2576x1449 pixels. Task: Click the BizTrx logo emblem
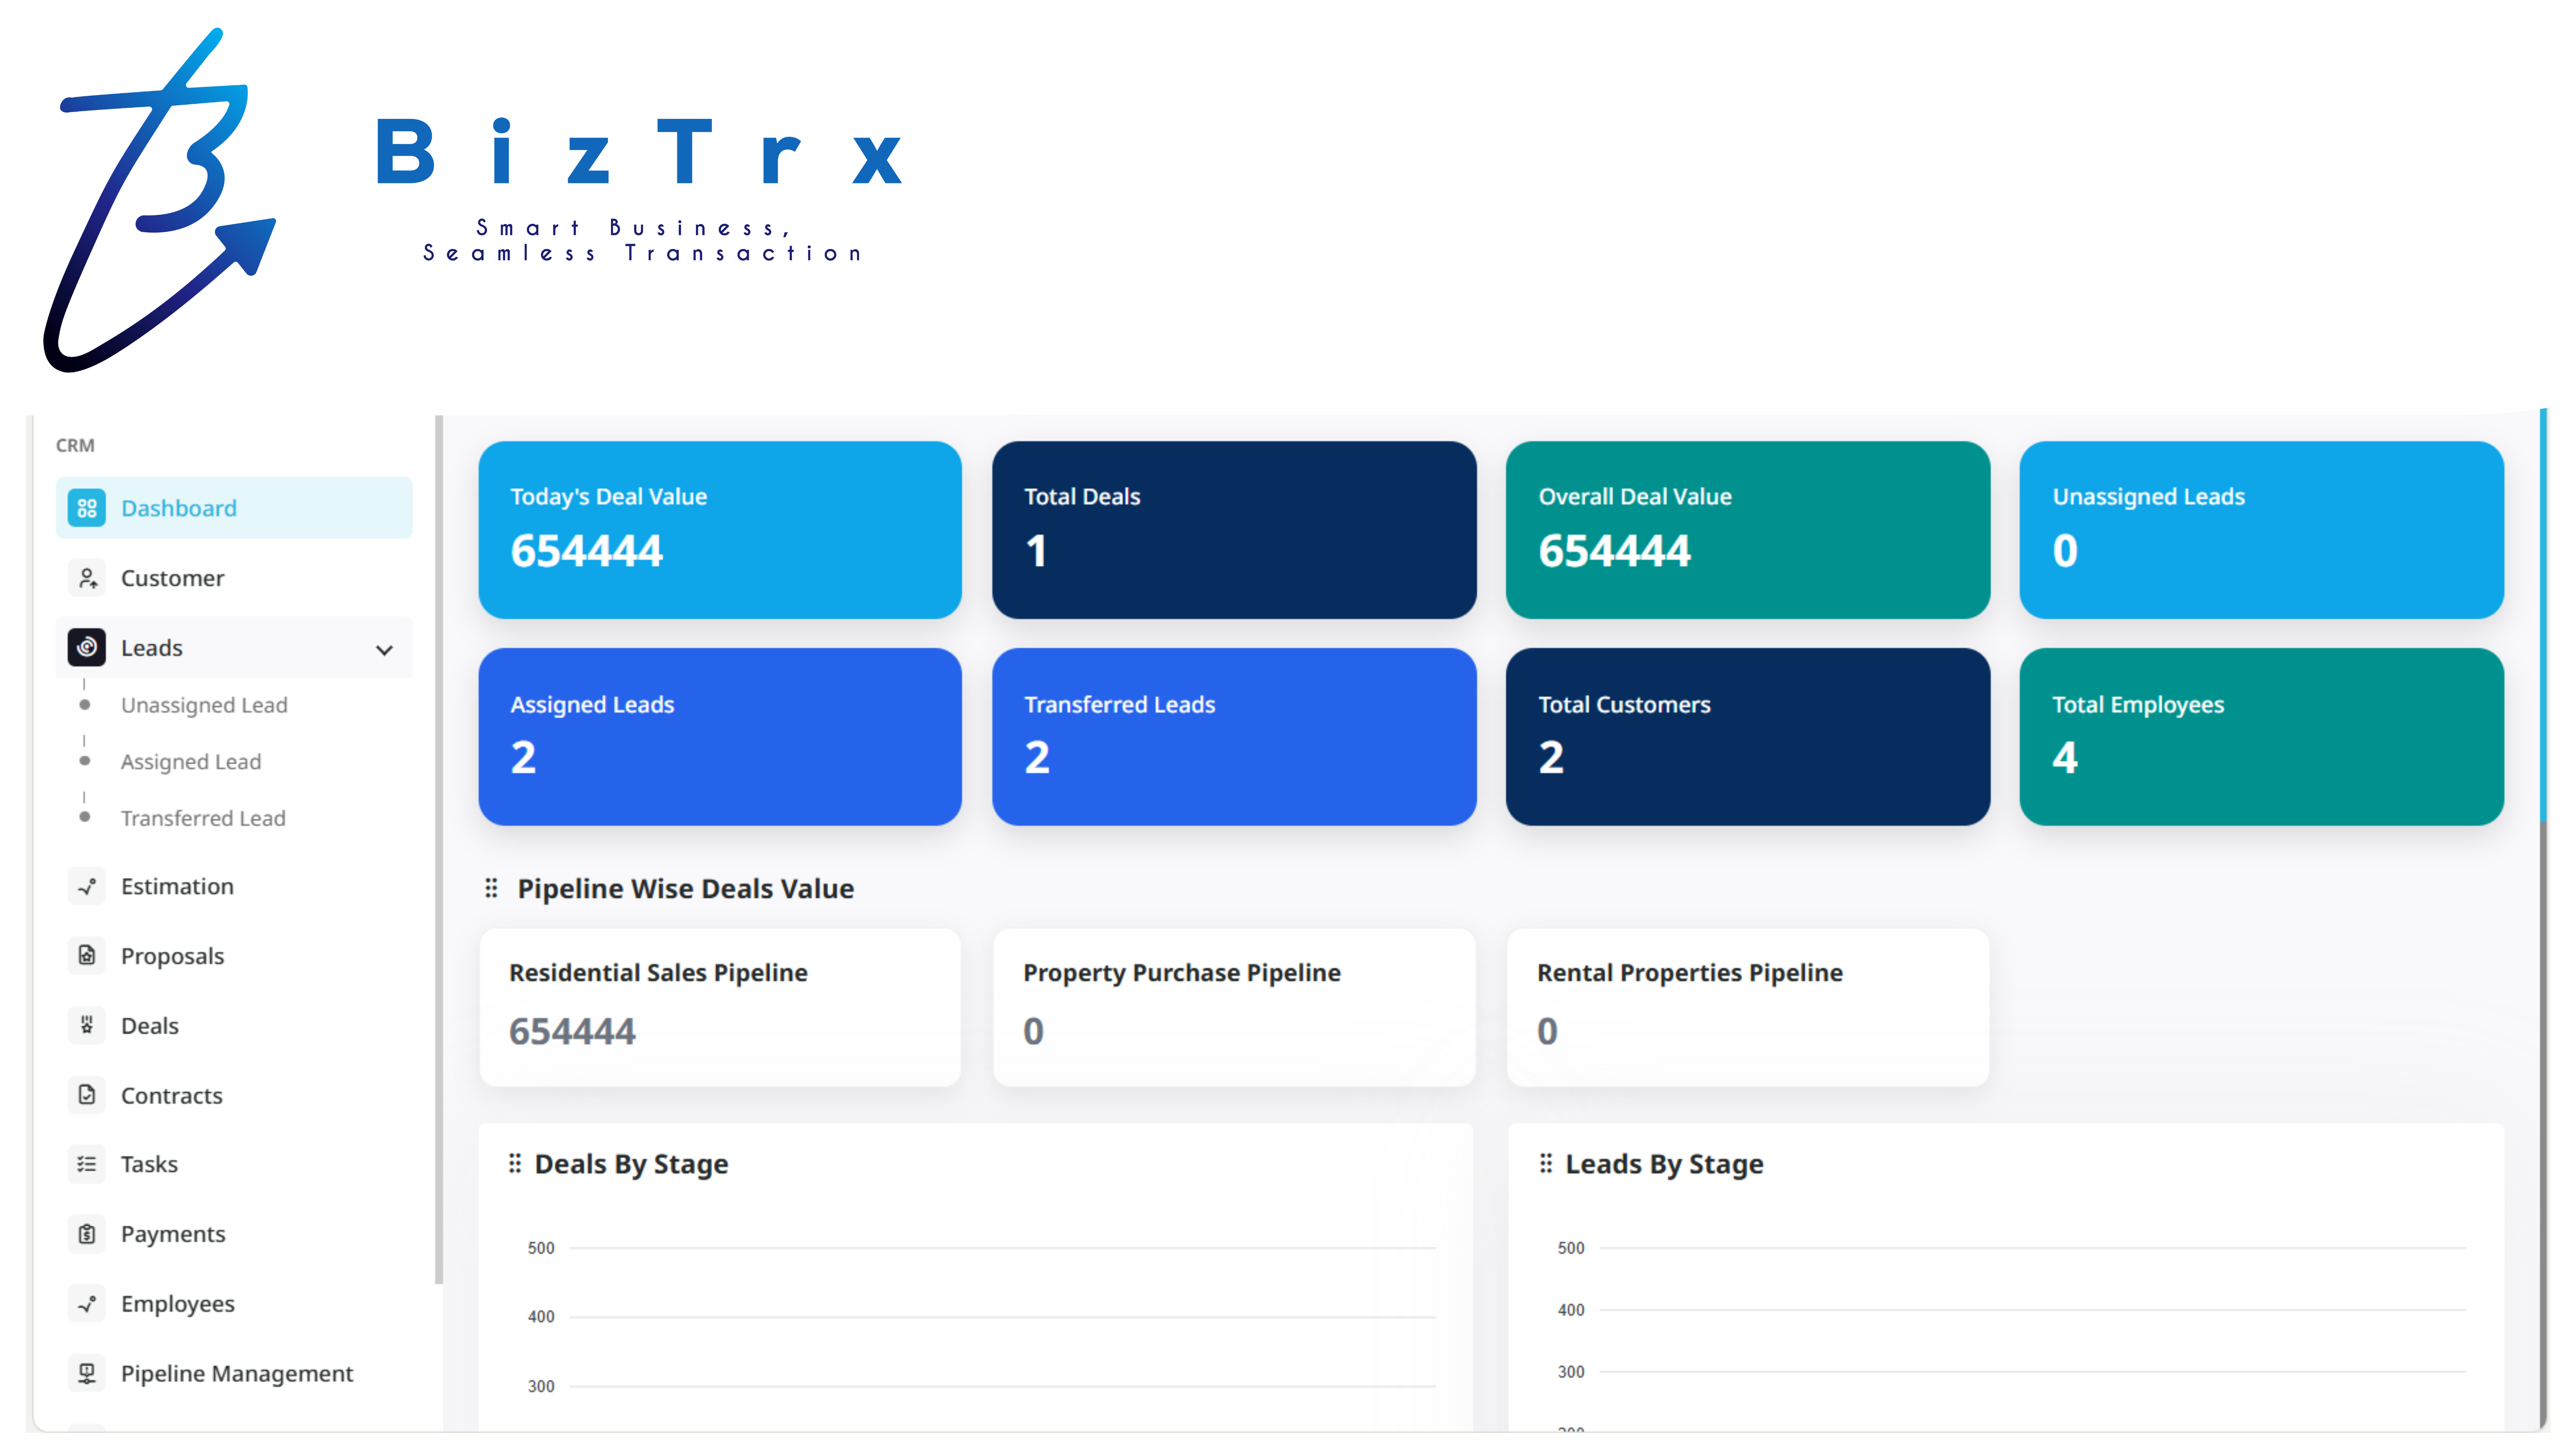point(160,200)
